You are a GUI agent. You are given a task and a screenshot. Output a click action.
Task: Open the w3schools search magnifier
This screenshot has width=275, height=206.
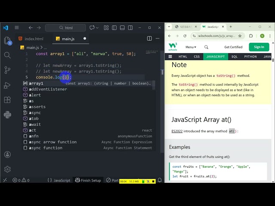click(x=206, y=47)
